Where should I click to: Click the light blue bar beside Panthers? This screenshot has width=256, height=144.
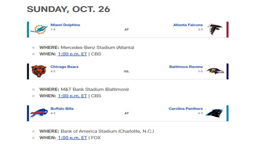pos(227,113)
